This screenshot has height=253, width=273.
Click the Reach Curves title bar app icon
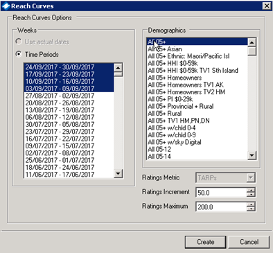(x=6, y=6)
